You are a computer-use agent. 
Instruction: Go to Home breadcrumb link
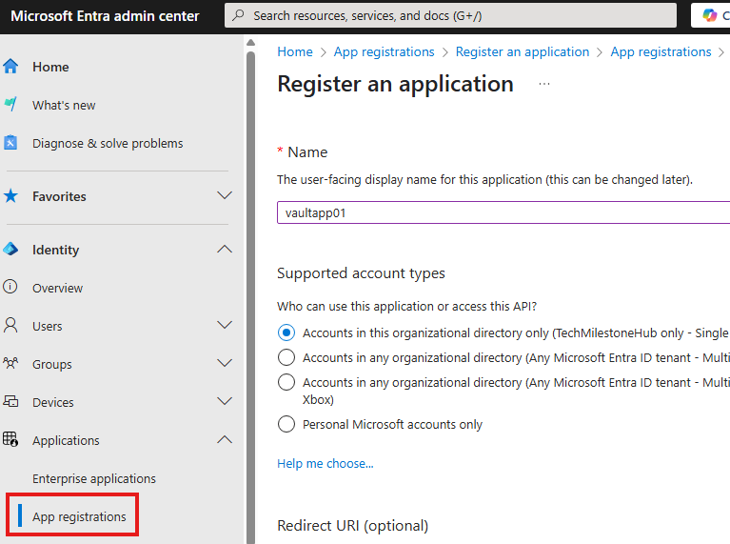[x=295, y=51]
